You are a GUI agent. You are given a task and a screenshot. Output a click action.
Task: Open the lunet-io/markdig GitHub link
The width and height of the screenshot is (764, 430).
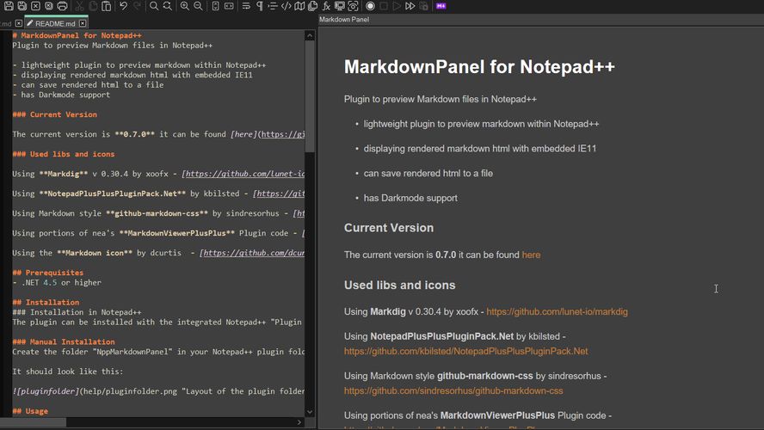click(x=557, y=312)
